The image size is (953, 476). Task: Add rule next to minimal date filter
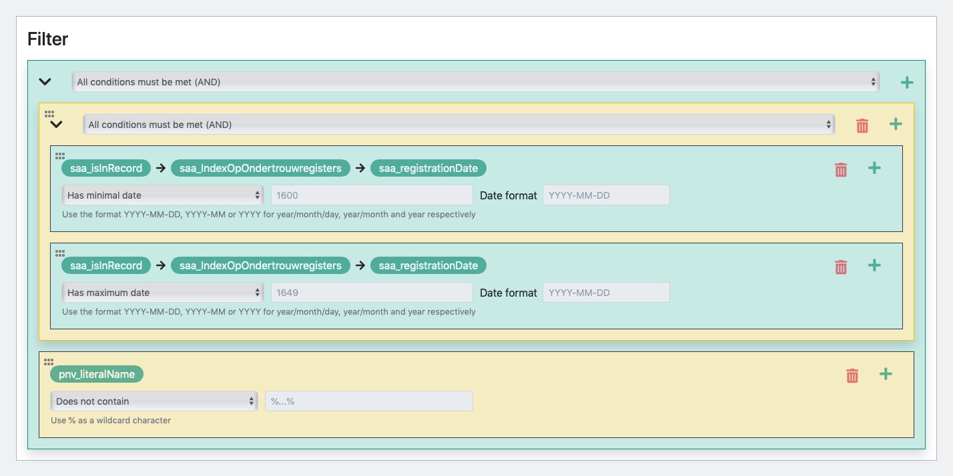pos(874,168)
